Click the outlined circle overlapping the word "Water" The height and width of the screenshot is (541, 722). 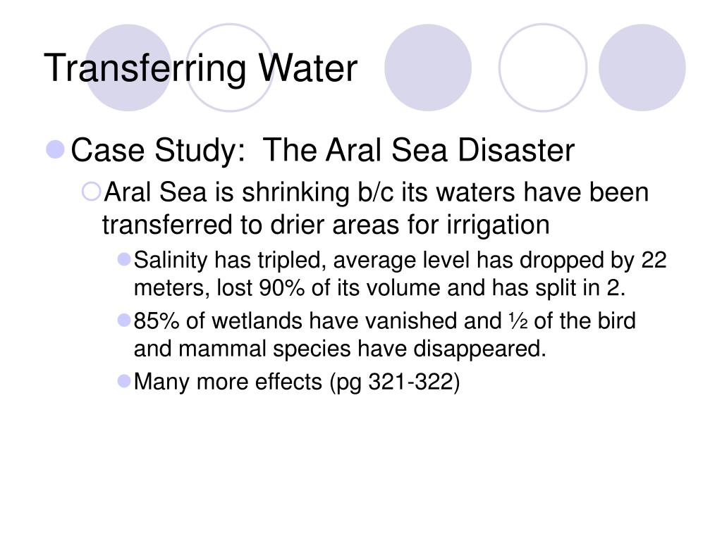tap(230, 68)
